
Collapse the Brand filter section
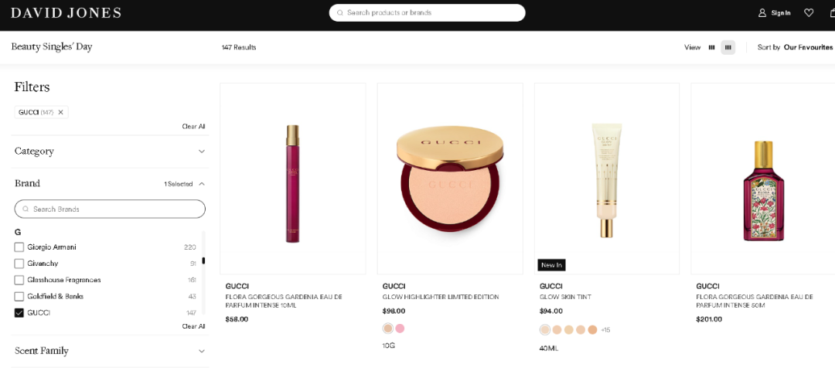[x=201, y=184]
